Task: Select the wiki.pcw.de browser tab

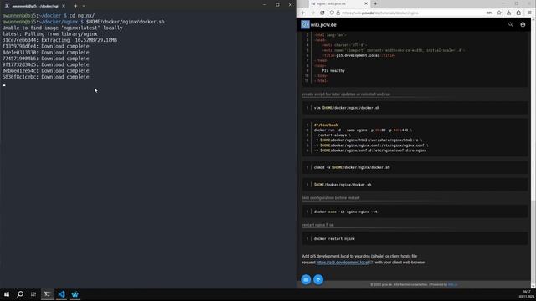Action: (338, 3)
